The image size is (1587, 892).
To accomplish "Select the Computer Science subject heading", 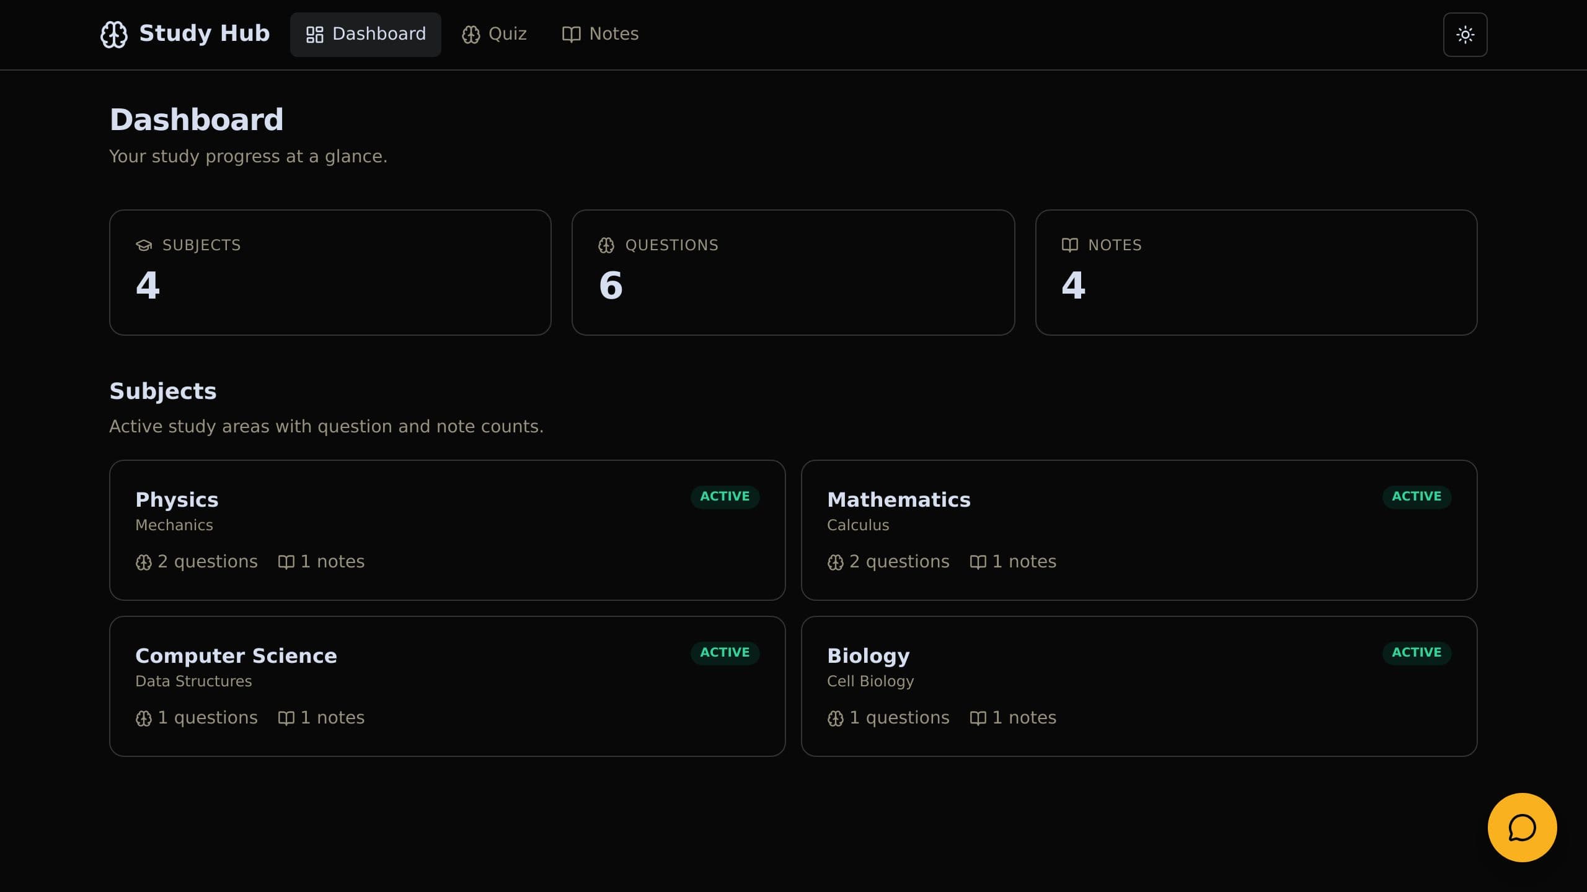I will [x=236, y=656].
